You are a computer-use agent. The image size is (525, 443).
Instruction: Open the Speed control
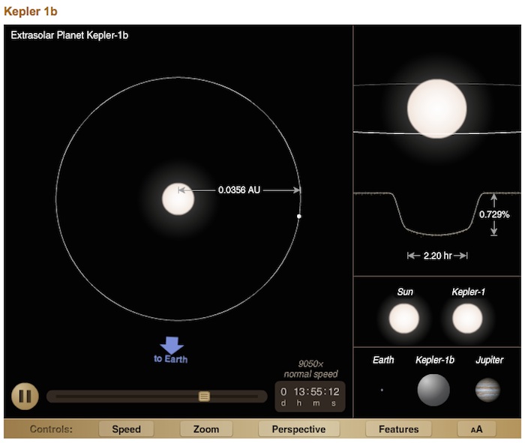(127, 430)
